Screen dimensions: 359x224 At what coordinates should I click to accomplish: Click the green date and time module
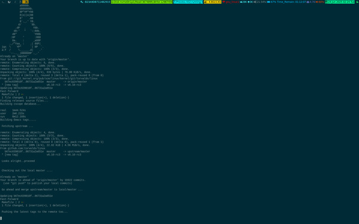pos(340,2)
